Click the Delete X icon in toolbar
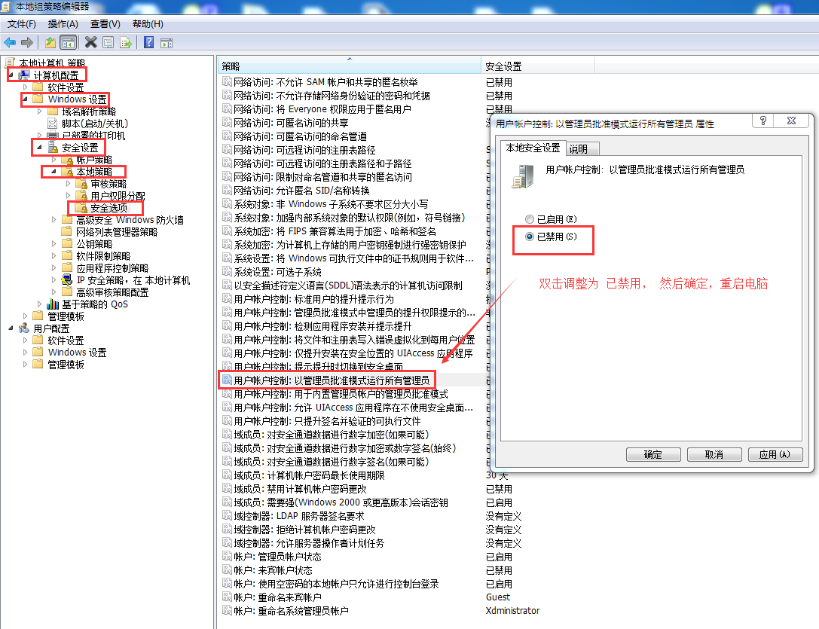The width and height of the screenshot is (819, 629). (91, 42)
